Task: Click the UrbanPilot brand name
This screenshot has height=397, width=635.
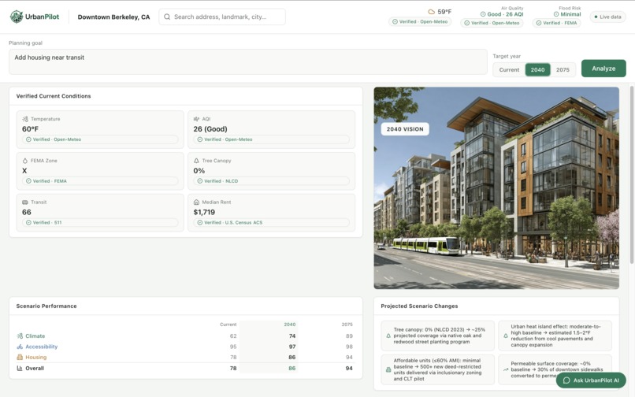Action: click(42, 17)
